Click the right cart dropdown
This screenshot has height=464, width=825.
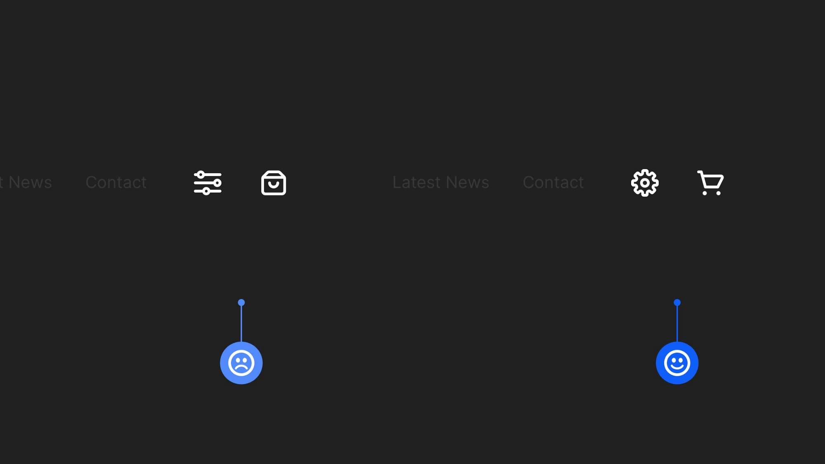click(710, 182)
